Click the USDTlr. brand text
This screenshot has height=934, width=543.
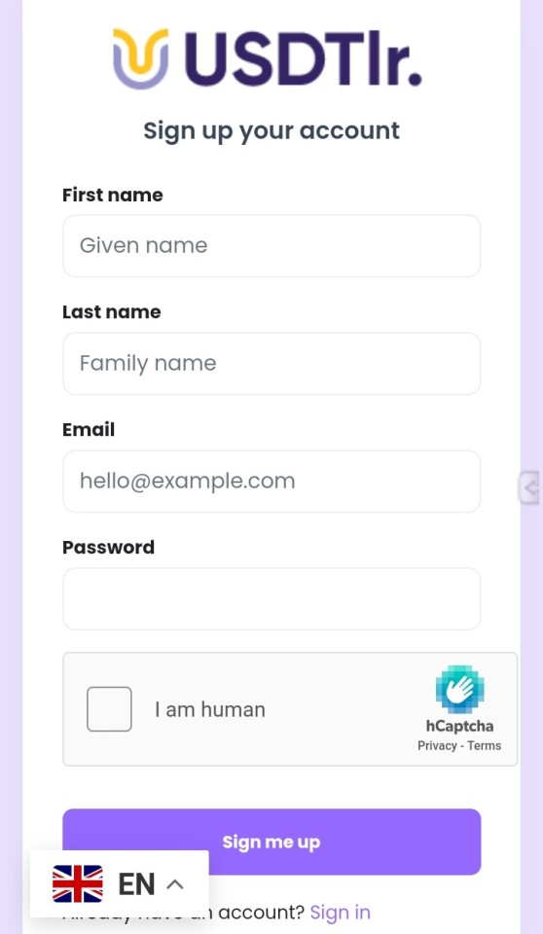(x=303, y=58)
